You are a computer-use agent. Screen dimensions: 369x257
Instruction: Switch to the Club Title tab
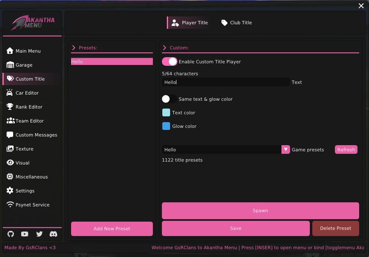236,23
